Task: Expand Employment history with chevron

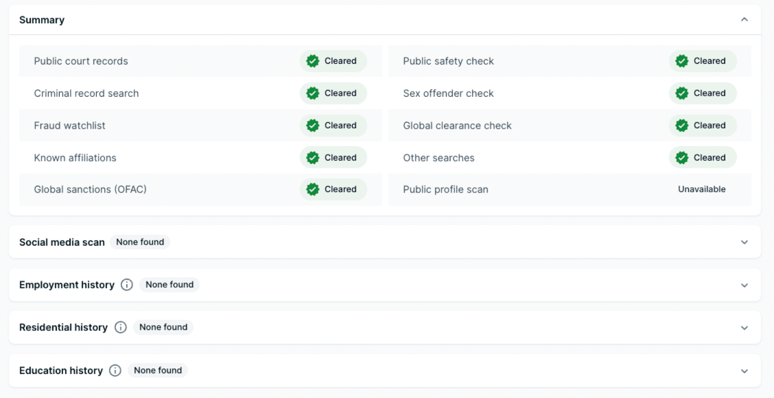Action: coord(744,285)
